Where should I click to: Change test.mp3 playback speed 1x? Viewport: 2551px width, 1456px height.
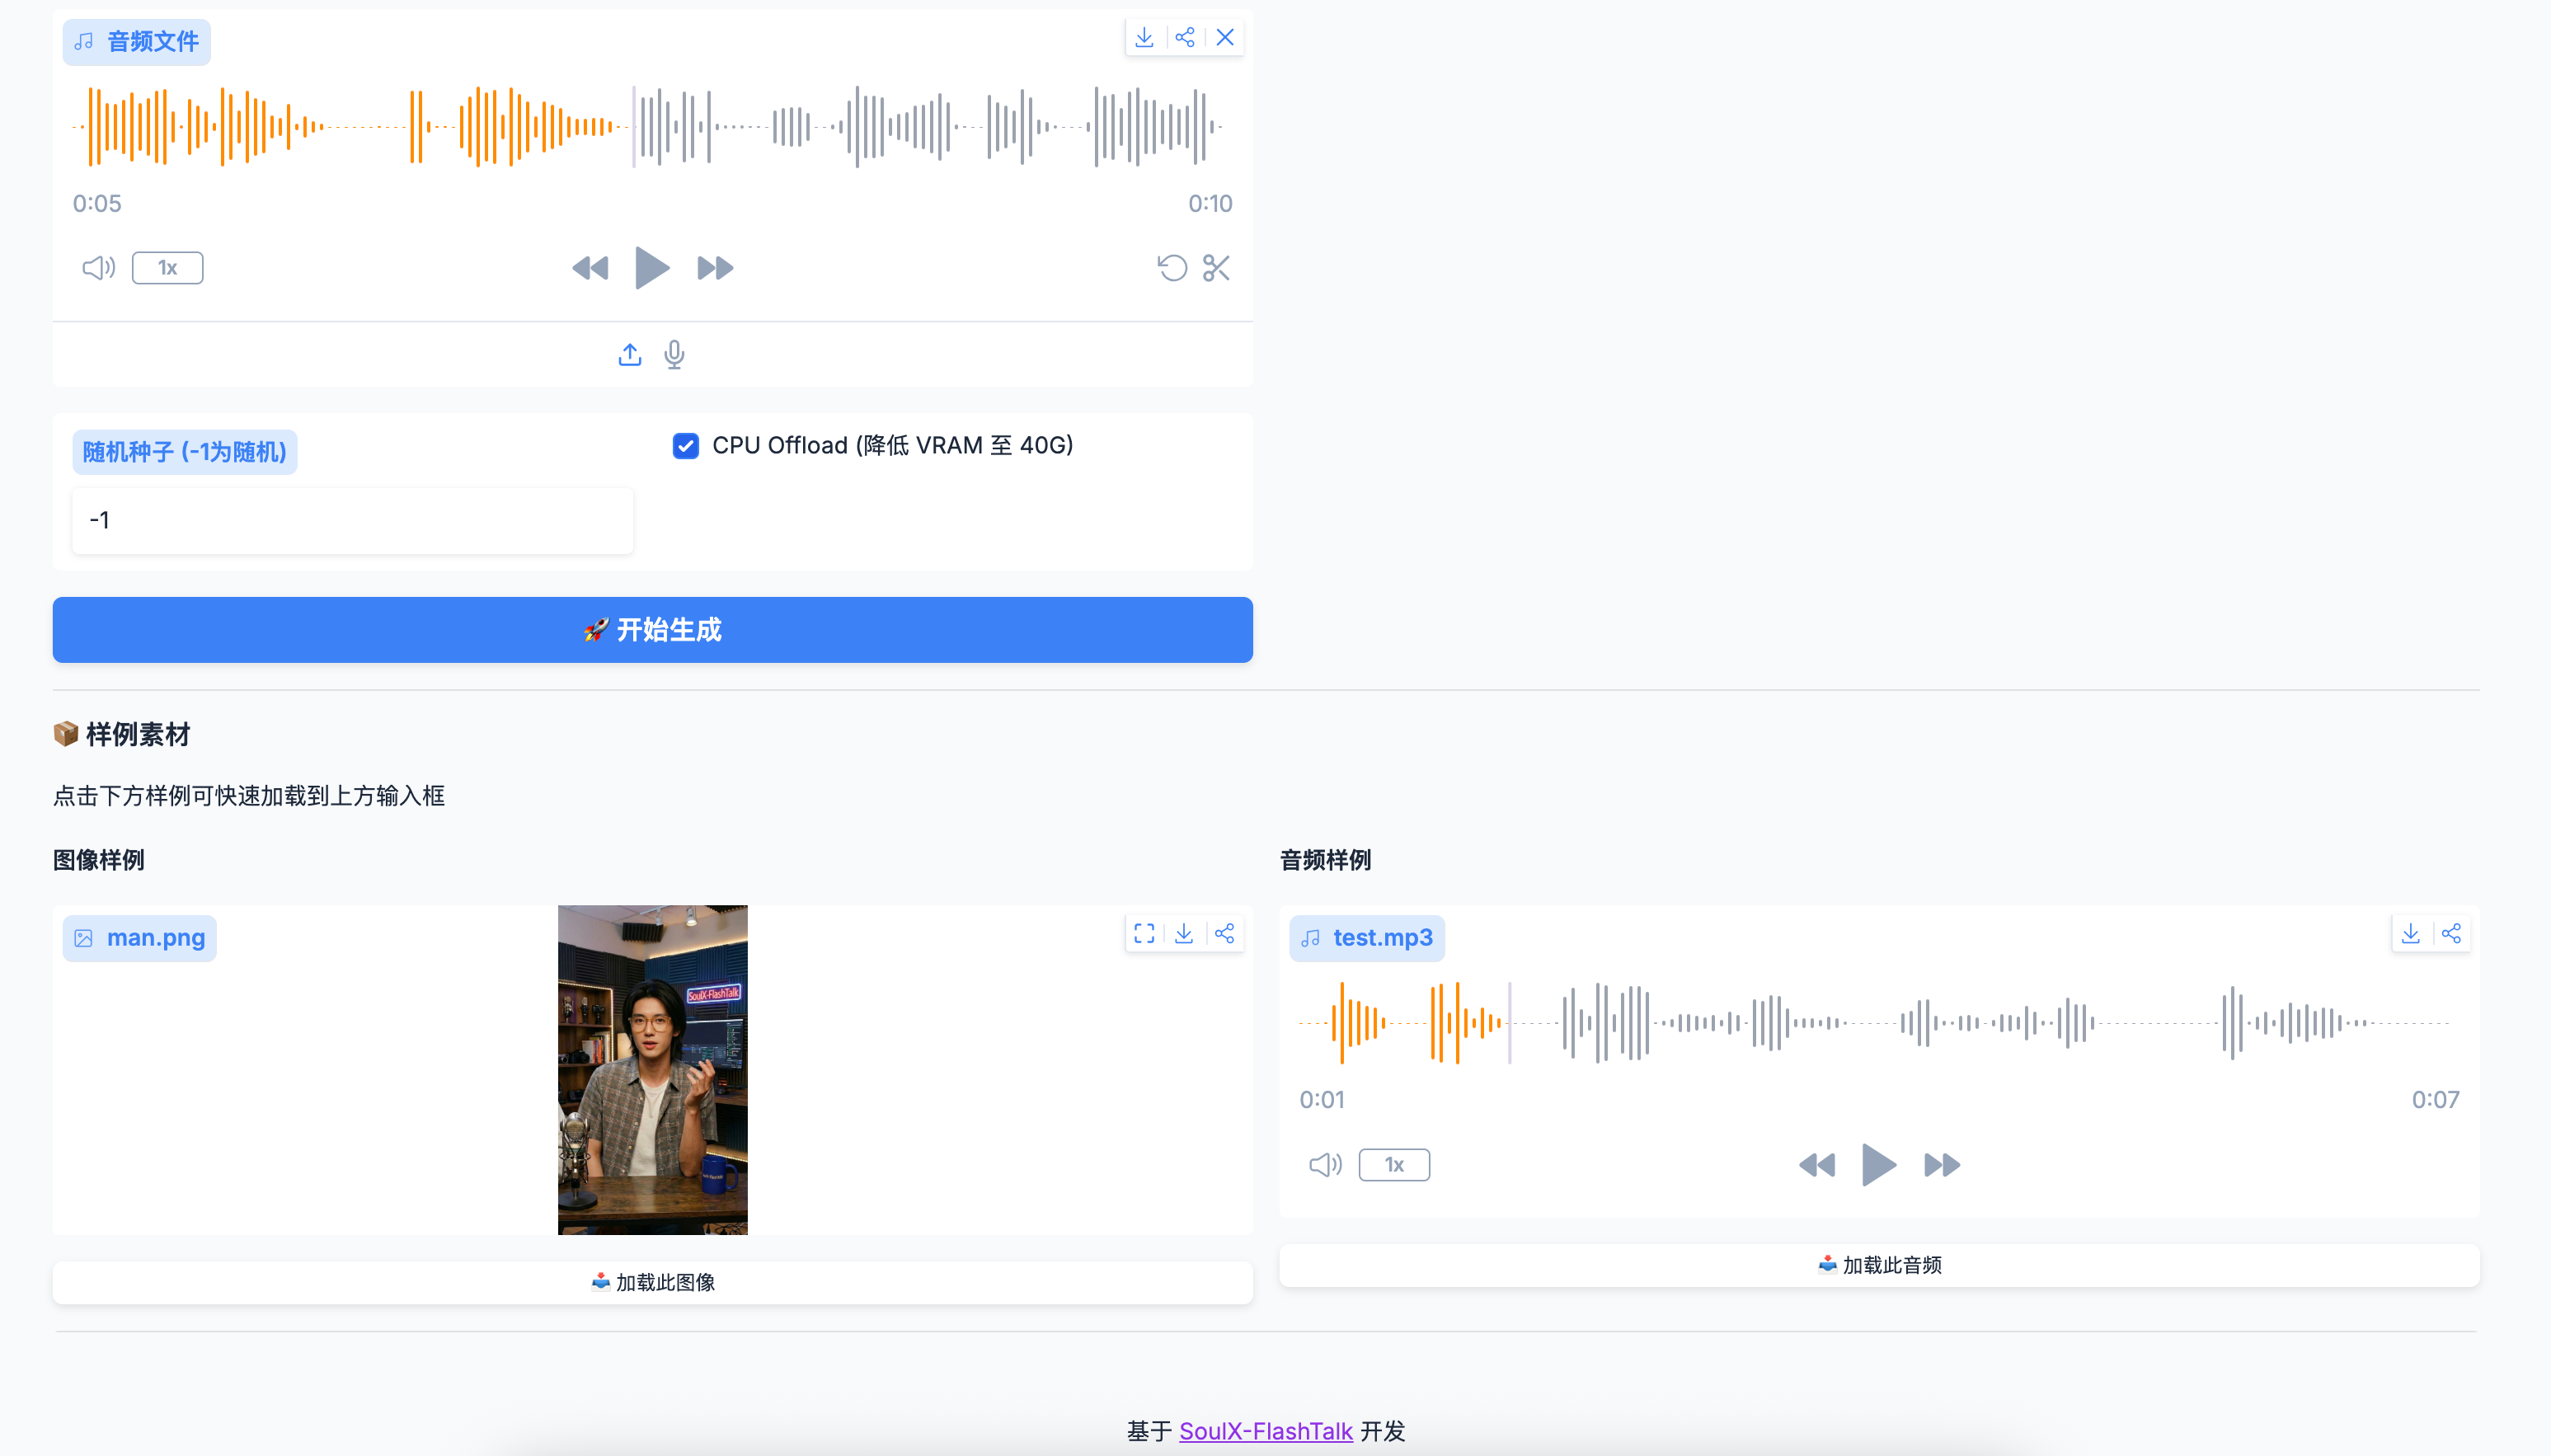pos(1394,1165)
